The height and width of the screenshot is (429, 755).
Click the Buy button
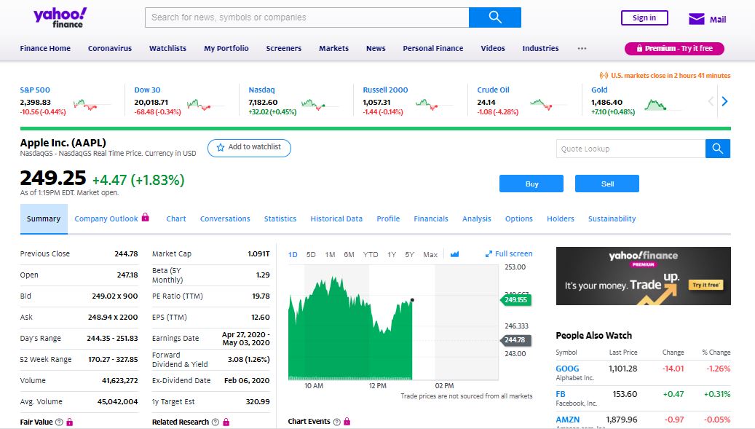pos(531,184)
